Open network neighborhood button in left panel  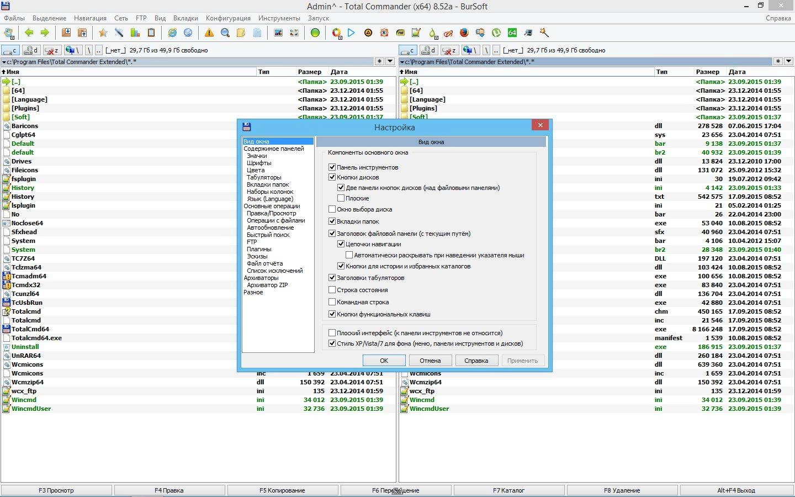(72, 50)
